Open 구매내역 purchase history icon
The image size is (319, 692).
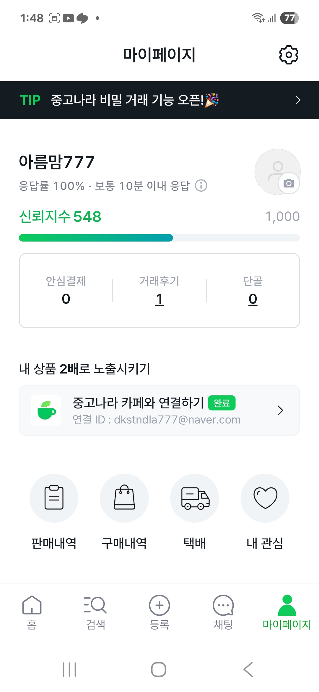pos(124,498)
